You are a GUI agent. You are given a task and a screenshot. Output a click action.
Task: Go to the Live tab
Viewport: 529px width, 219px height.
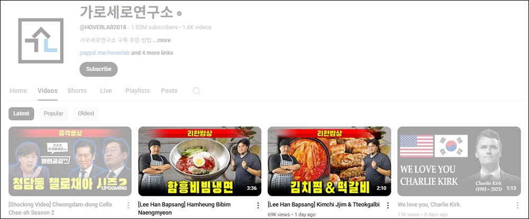point(106,91)
